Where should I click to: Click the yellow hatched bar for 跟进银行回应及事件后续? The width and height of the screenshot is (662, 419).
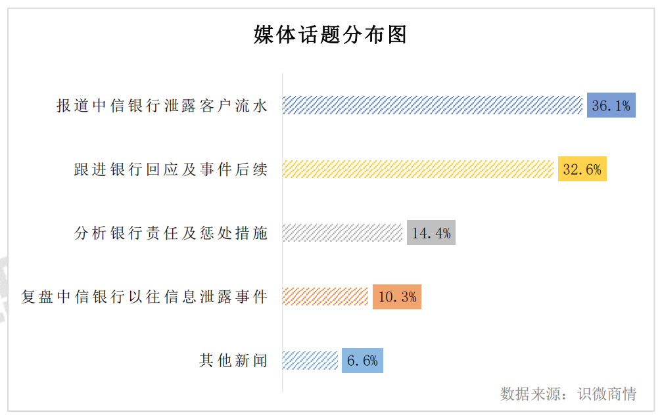pos(418,169)
